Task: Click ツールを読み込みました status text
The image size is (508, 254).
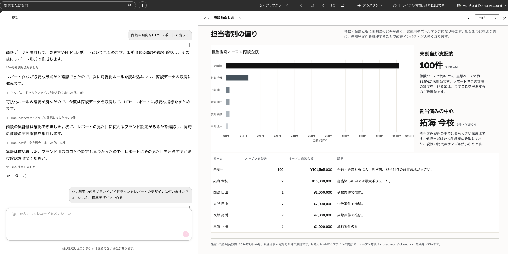Action: click(x=22, y=68)
